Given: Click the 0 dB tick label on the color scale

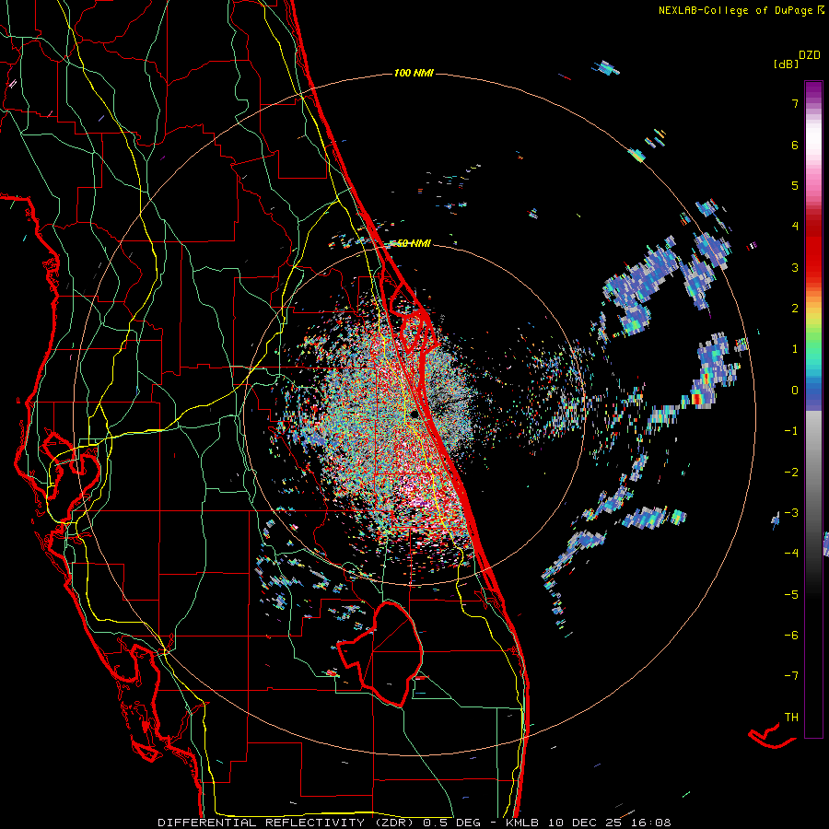Looking at the screenshot, I should tap(795, 391).
